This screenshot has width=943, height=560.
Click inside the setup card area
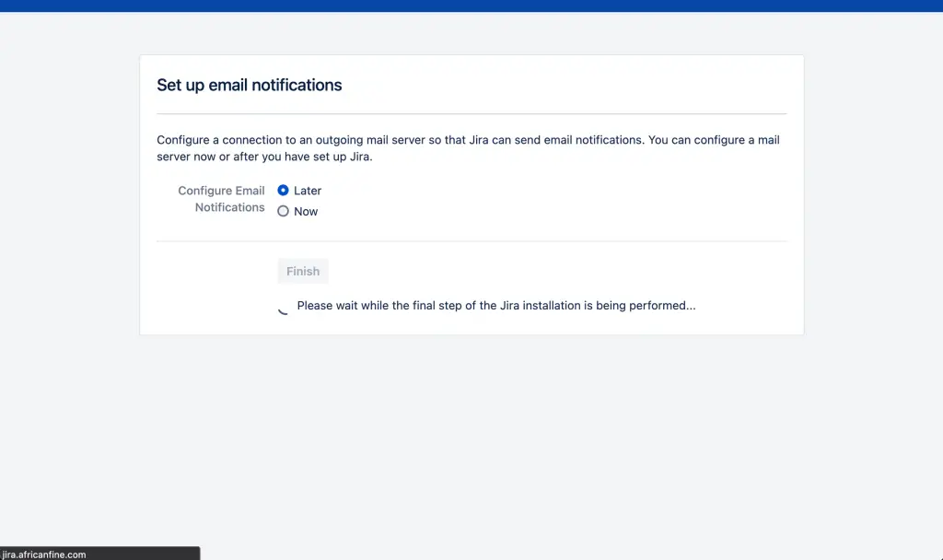point(471,193)
